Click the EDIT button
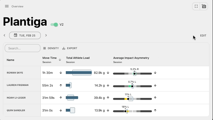213x120 pixels. 203,36
